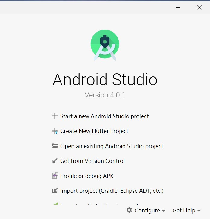The image size is (210, 219).
Task: Open the Configure dropdown menu
Action: (x=146, y=210)
